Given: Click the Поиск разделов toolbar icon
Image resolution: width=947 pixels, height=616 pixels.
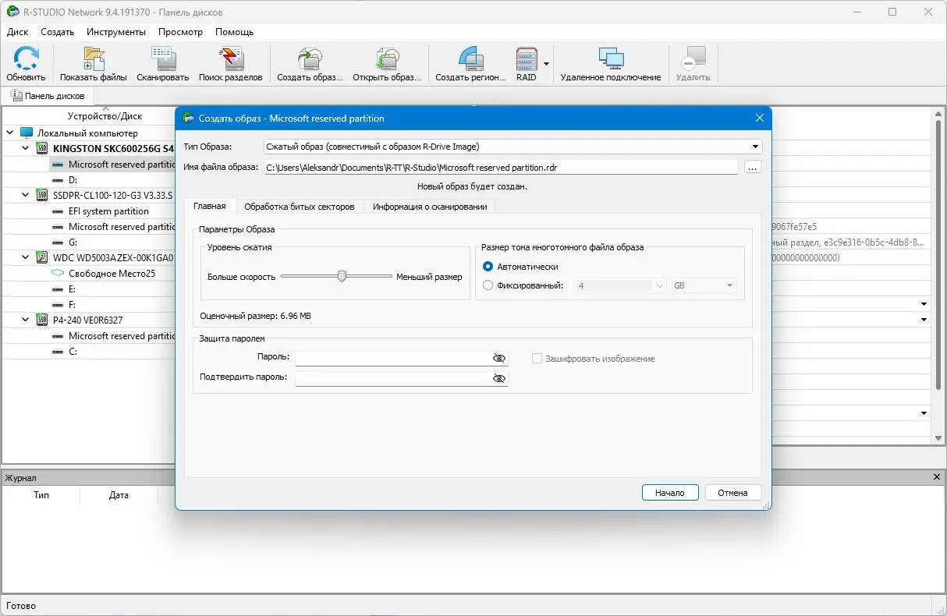Looking at the screenshot, I should pyautogui.click(x=230, y=58).
